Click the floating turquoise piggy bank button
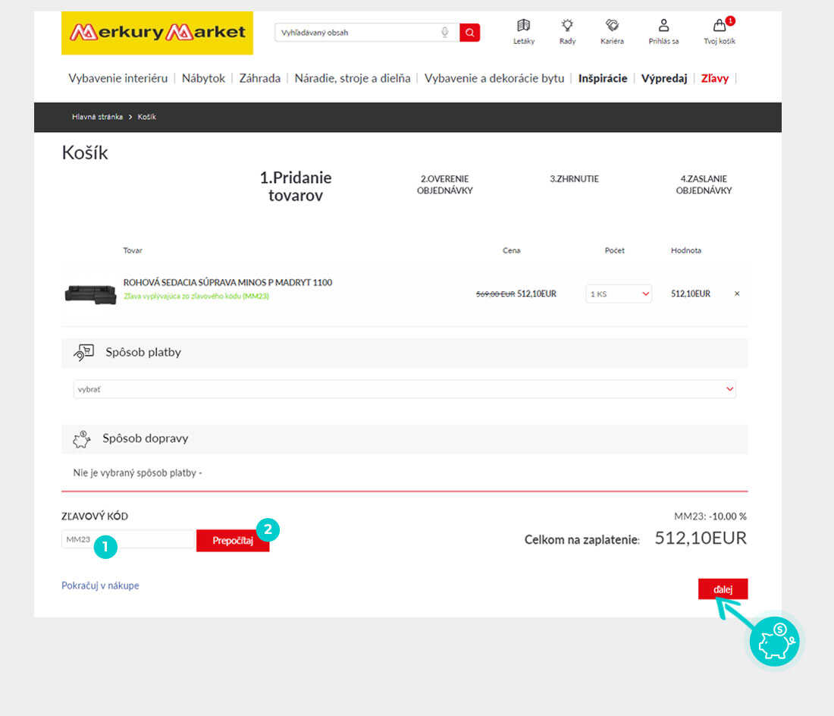 tap(774, 642)
